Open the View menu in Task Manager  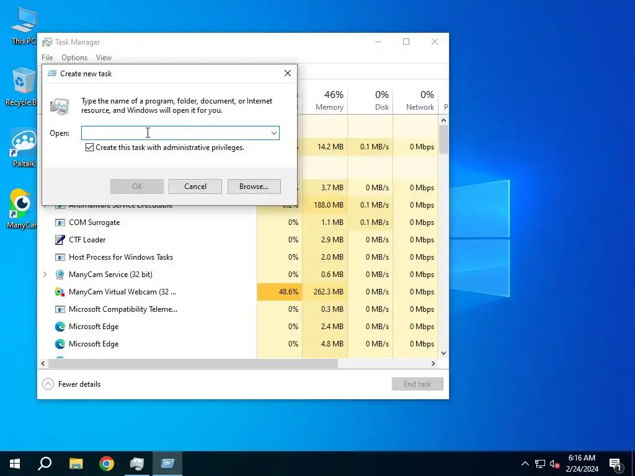tap(104, 58)
